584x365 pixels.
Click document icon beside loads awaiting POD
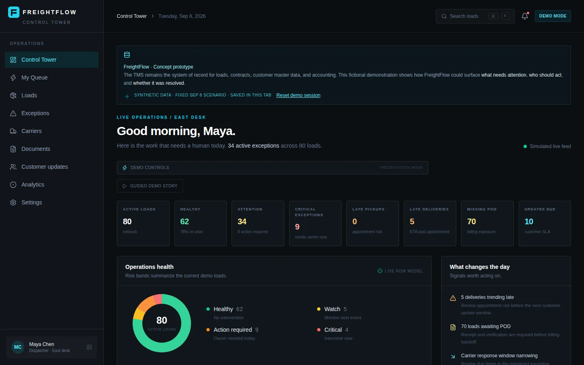(453, 327)
